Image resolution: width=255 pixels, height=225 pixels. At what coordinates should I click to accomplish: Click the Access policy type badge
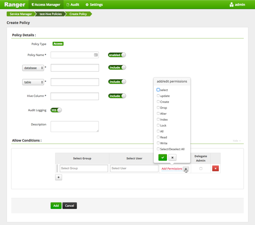[x=58, y=44]
